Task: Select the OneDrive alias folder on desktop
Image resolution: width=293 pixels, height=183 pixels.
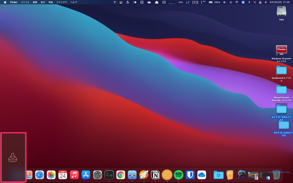Action: click(x=281, y=70)
